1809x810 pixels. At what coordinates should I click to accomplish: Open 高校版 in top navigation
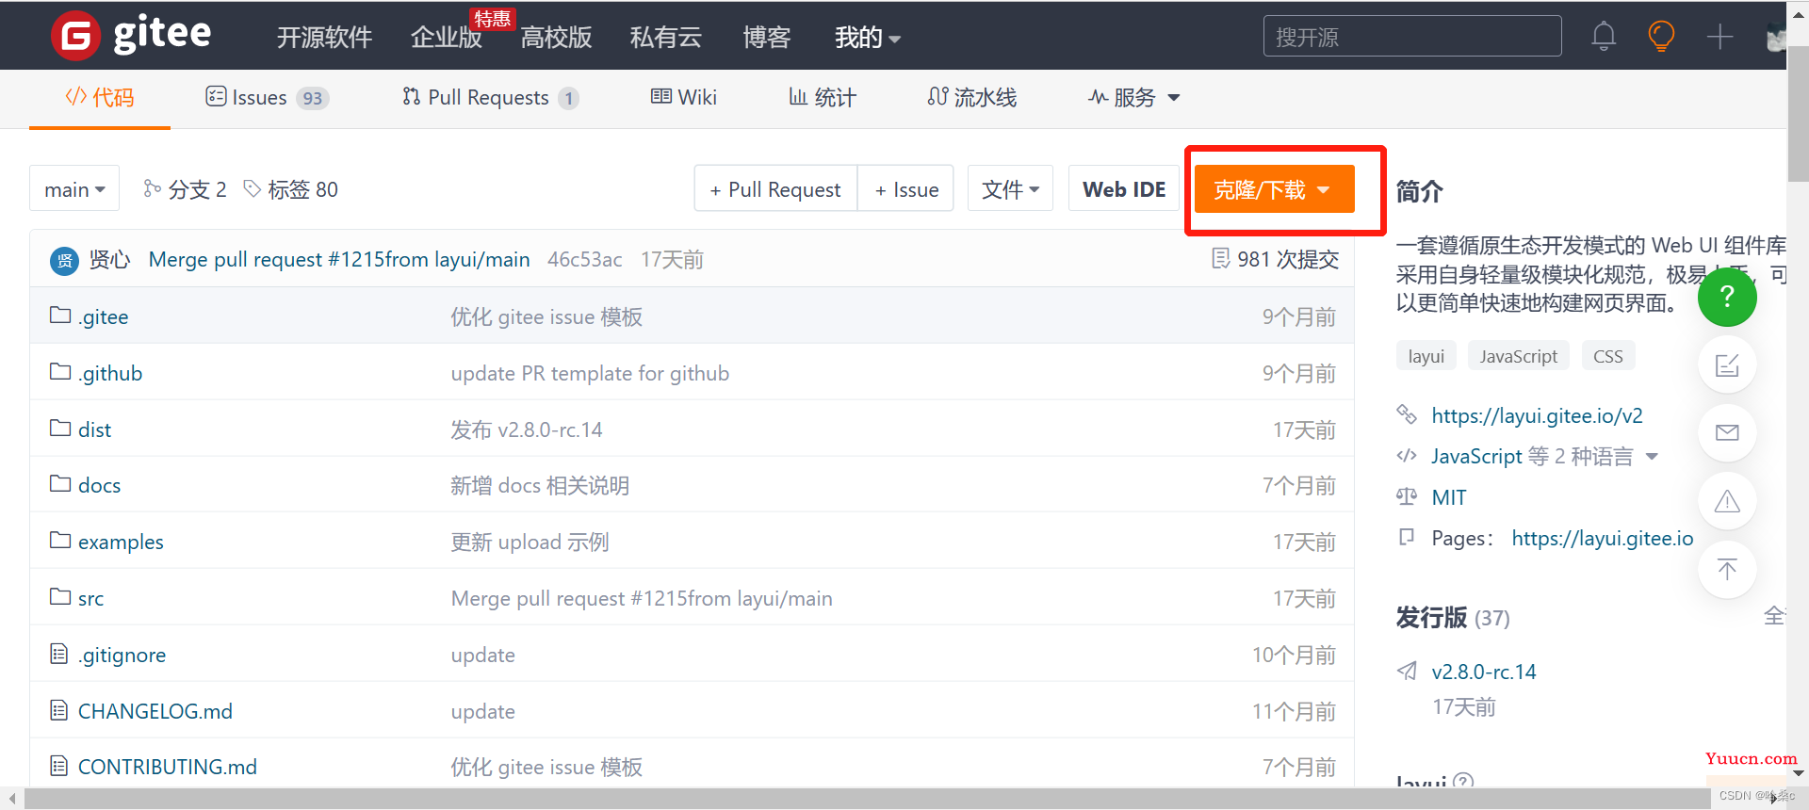[556, 38]
